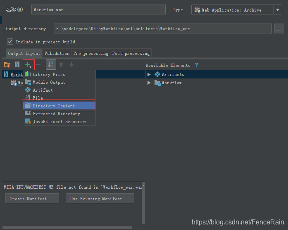
Task: Click the Web Application gift icon in Type
Action: [x=197, y=9]
